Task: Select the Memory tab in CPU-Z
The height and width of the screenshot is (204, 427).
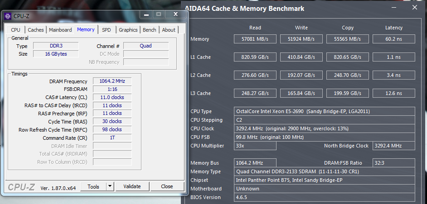Action: (x=86, y=29)
